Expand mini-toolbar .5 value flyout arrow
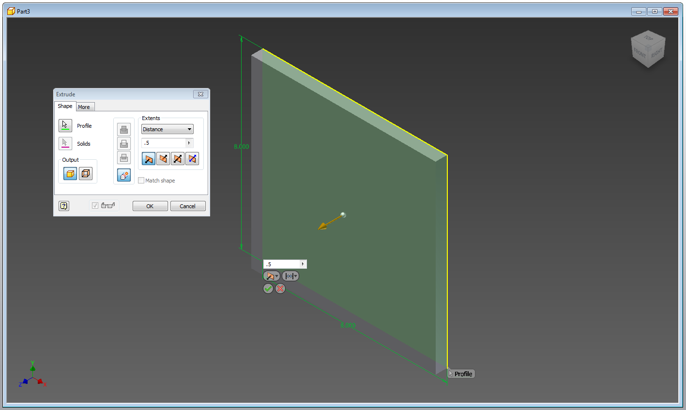The height and width of the screenshot is (410, 686). click(303, 264)
